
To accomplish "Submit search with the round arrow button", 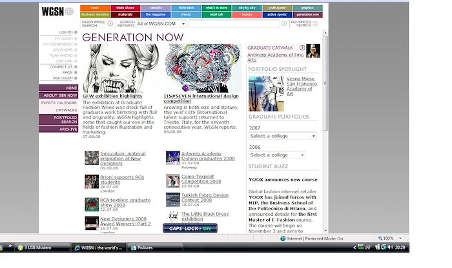I will coord(284,24).
